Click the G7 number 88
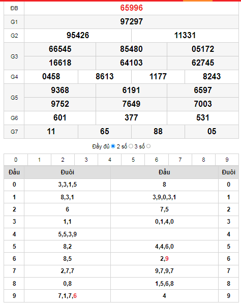The height and width of the screenshot is (303, 241). click(158, 132)
